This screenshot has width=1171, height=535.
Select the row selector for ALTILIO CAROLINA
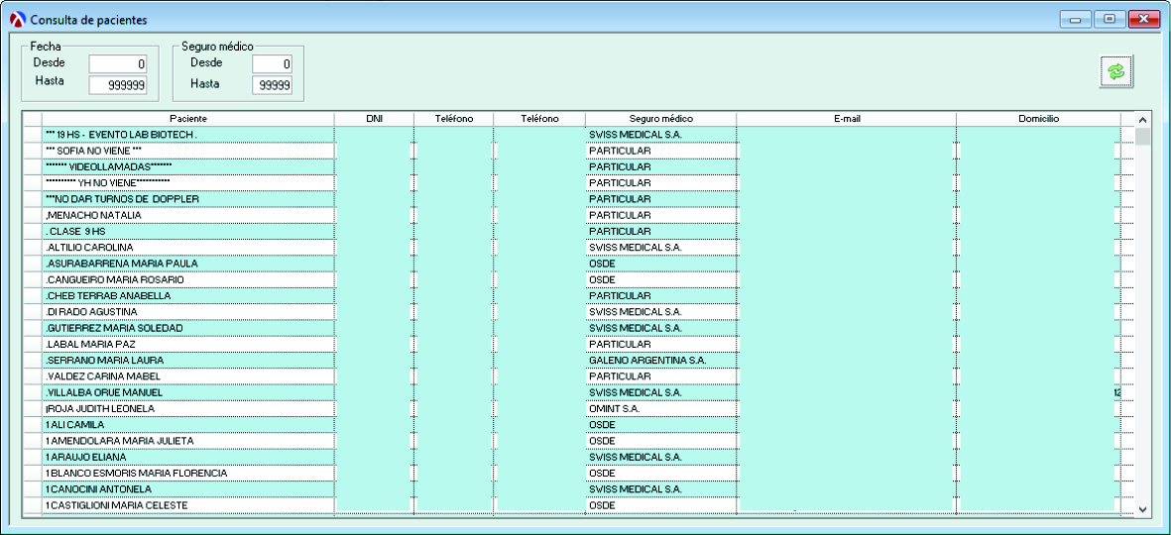[33, 248]
